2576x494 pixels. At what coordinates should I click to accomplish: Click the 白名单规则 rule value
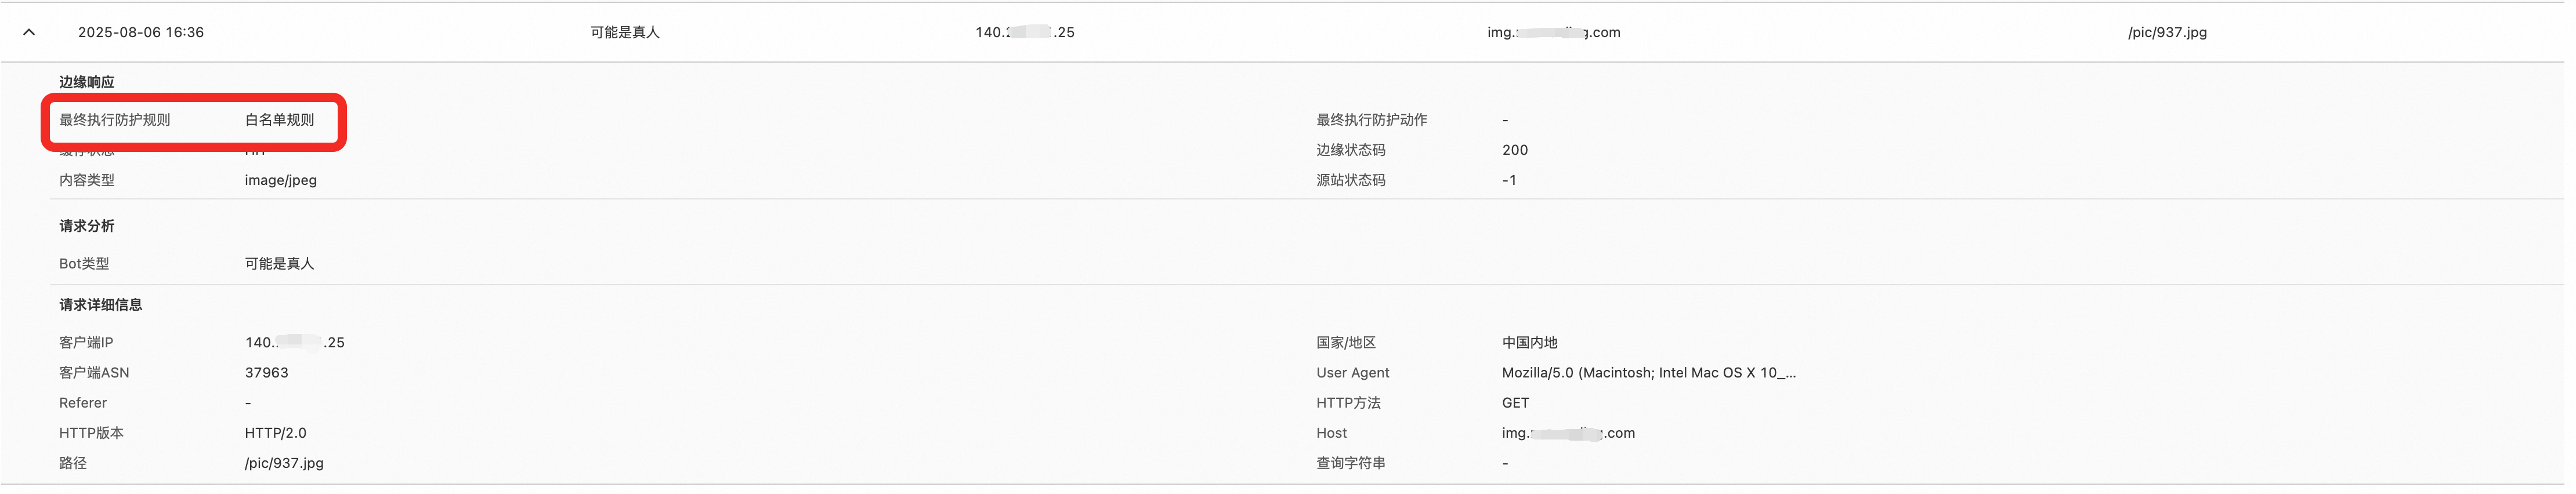click(x=279, y=120)
